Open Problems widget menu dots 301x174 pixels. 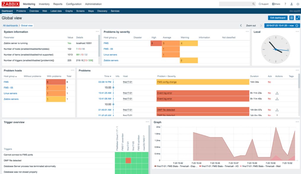(297, 70)
